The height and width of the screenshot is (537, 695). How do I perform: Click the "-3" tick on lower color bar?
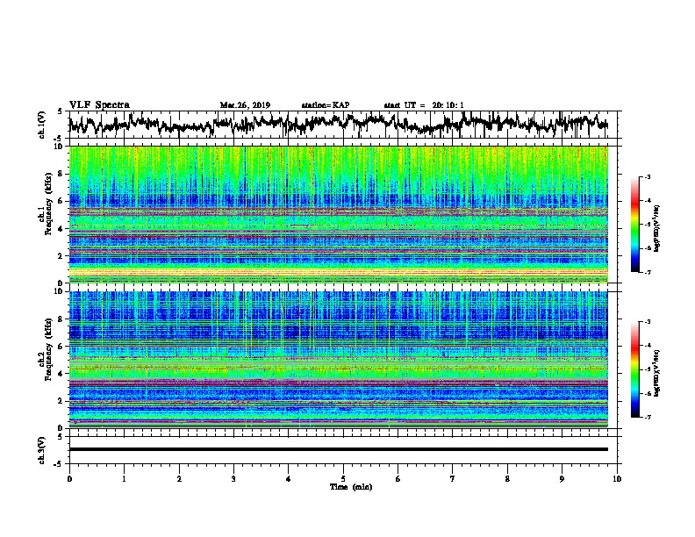[647, 321]
